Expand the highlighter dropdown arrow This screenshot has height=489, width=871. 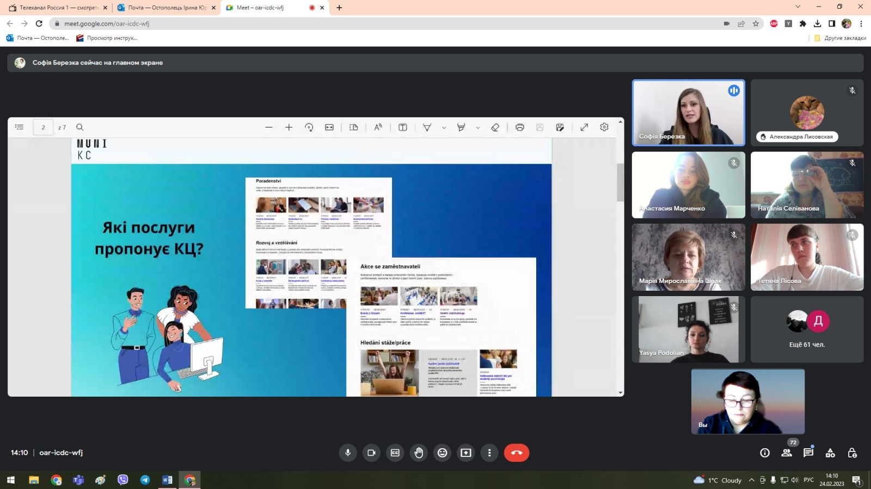pos(478,128)
